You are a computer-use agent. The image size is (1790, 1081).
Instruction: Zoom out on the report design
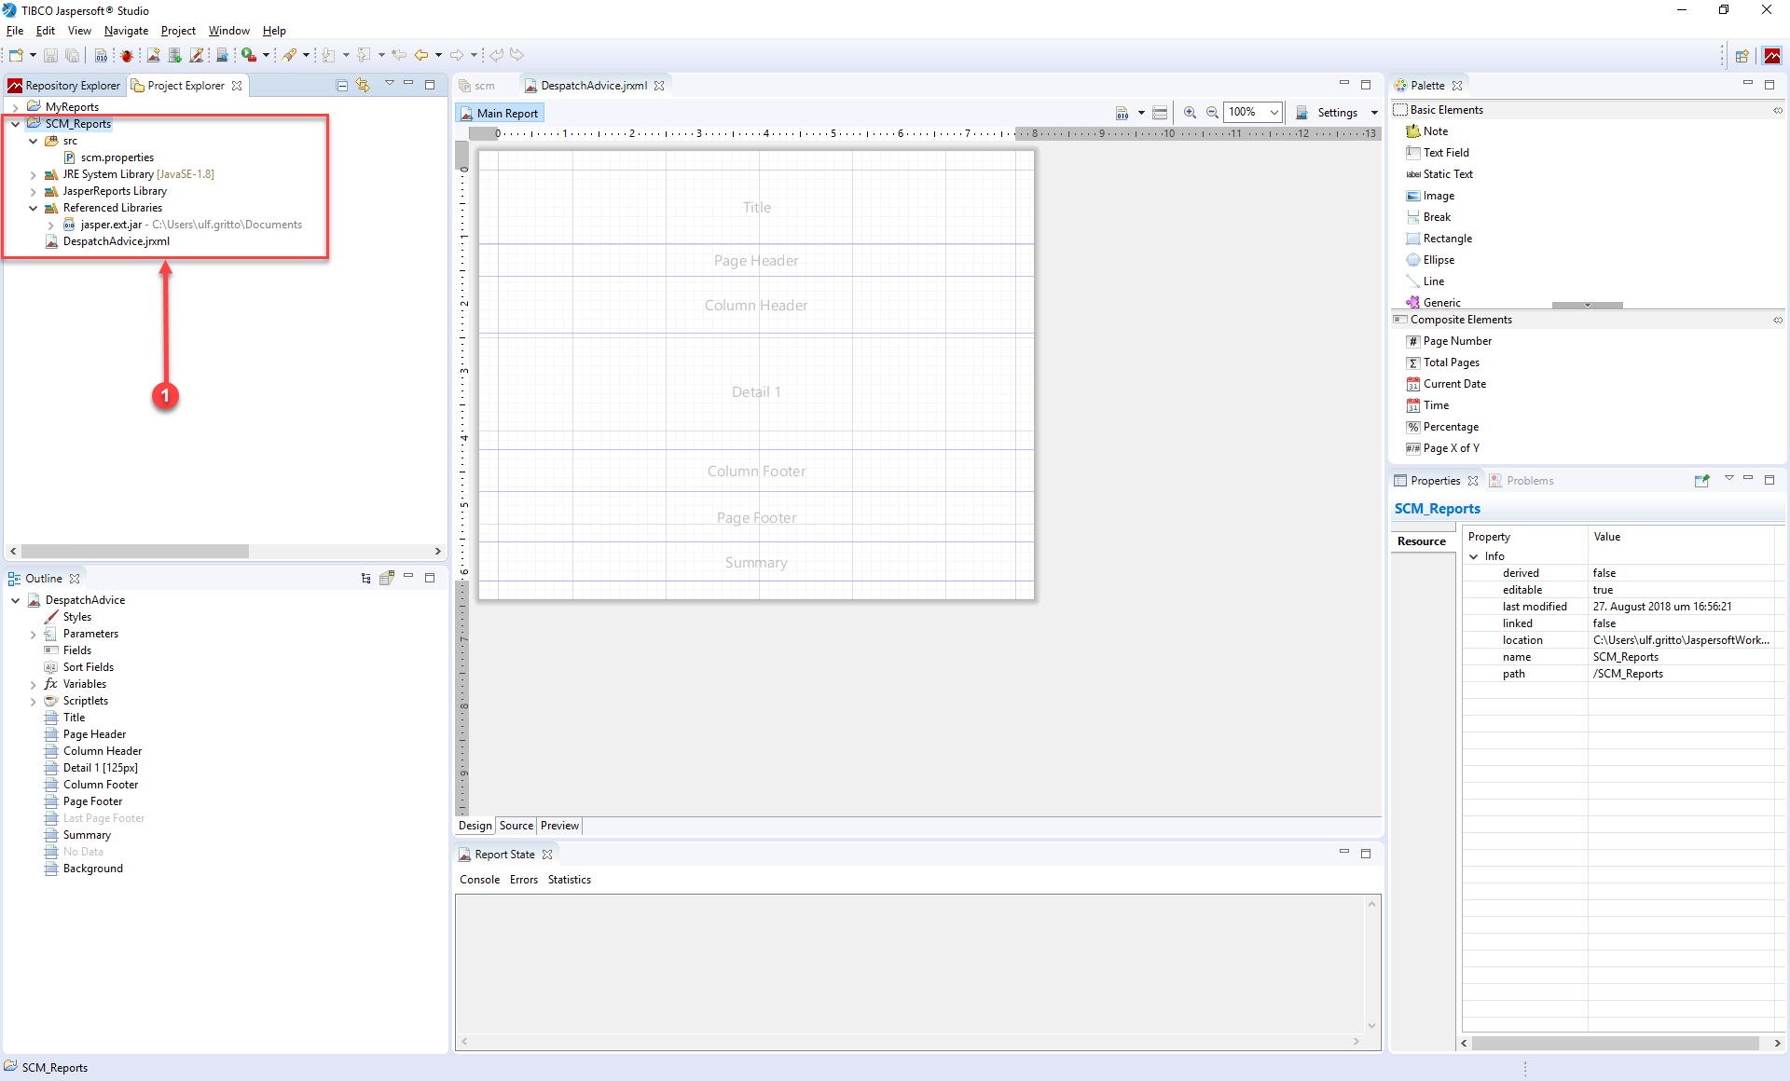[x=1212, y=113]
